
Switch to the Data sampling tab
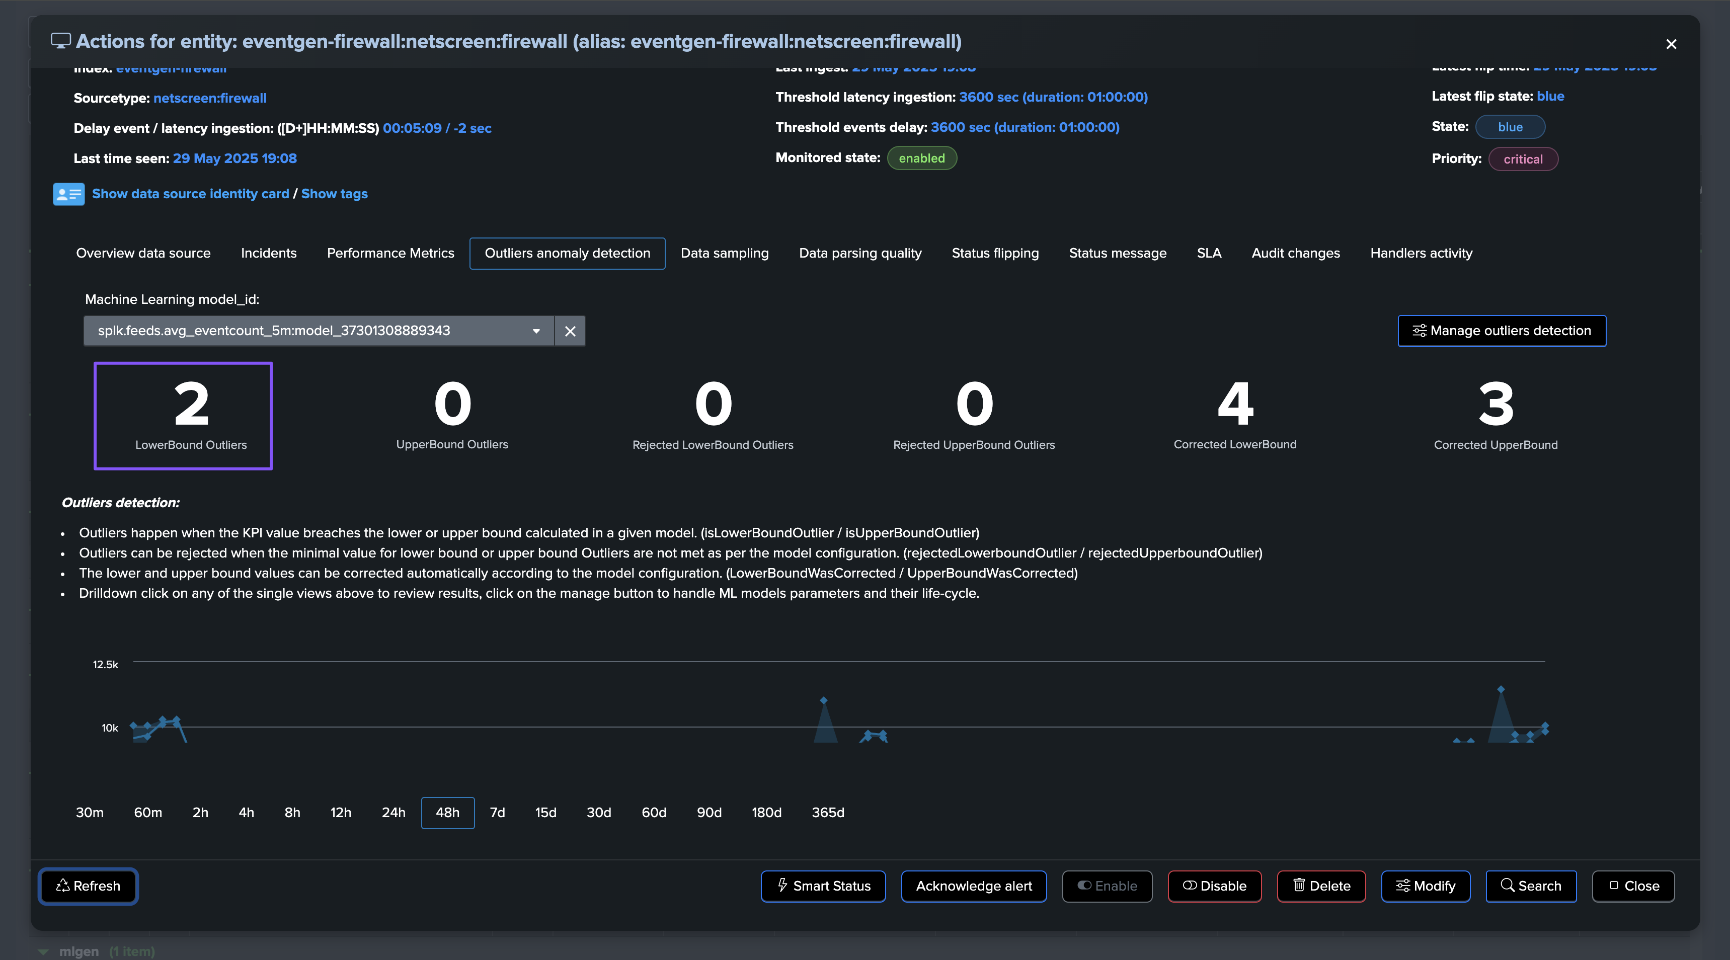(x=724, y=253)
